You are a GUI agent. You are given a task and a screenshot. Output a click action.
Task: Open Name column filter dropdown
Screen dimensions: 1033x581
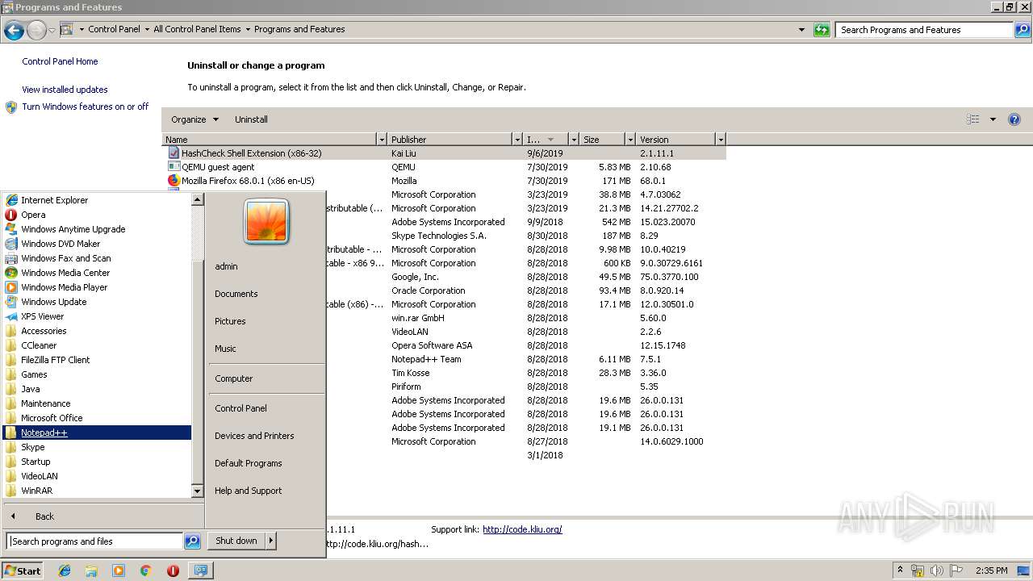pos(382,140)
